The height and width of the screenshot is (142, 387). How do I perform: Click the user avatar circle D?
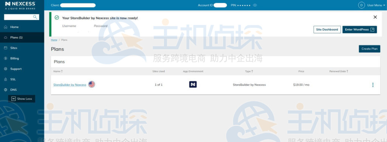(361, 5)
